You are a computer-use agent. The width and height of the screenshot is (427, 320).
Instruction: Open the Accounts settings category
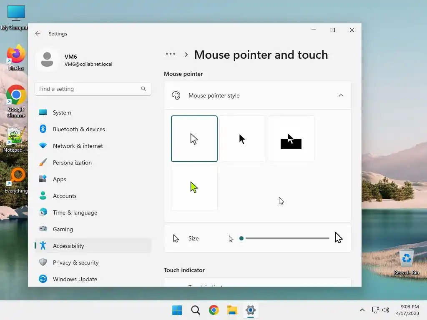pos(93,196)
